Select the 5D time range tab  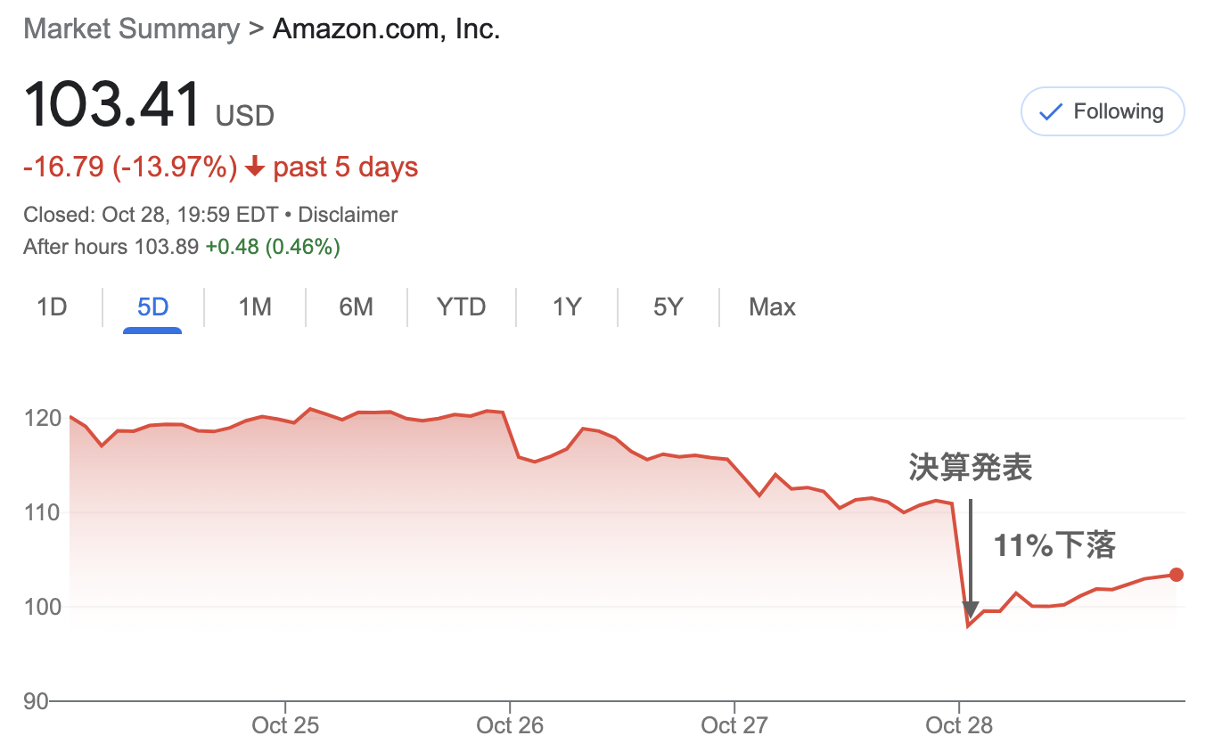pyautogui.click(x=152, y=307)
